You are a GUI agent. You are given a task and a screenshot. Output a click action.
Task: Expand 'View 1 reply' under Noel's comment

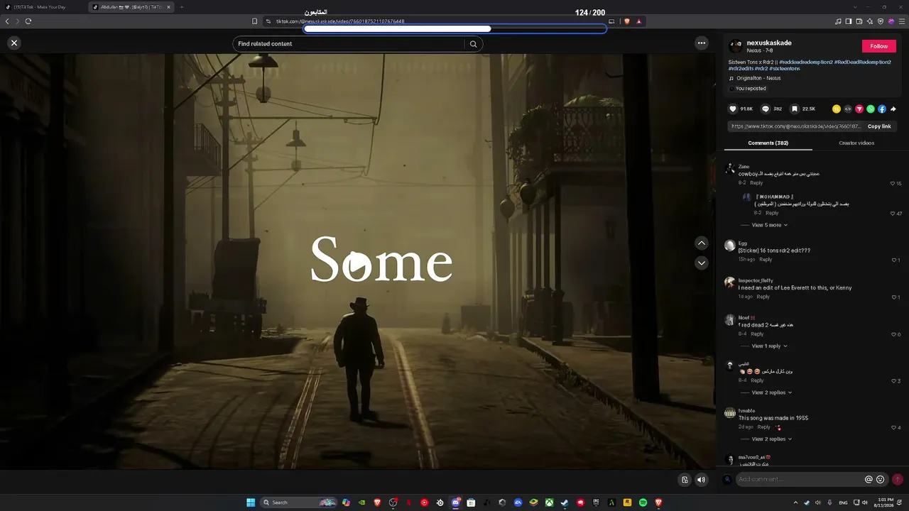coord(770,346)
